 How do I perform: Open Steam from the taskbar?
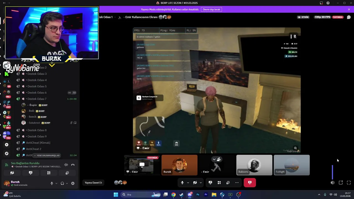[x=181, y=195]
